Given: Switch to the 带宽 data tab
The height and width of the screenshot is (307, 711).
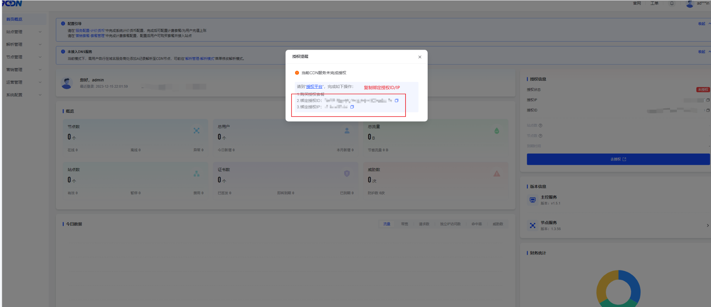Looking at the screenshot, I should click(x=405, y=224).
